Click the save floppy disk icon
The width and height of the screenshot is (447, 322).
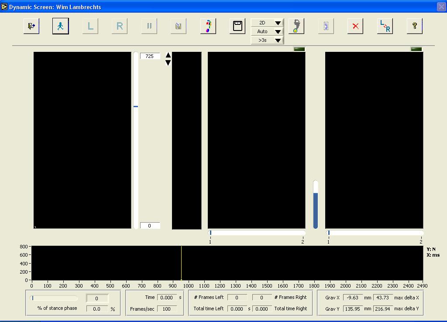coord(179,26)
